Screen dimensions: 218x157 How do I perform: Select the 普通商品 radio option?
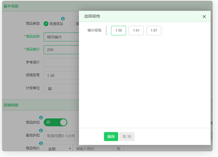(46, 24)
